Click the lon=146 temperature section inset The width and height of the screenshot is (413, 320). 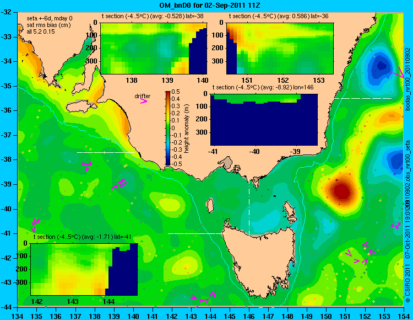coord(264,120)
